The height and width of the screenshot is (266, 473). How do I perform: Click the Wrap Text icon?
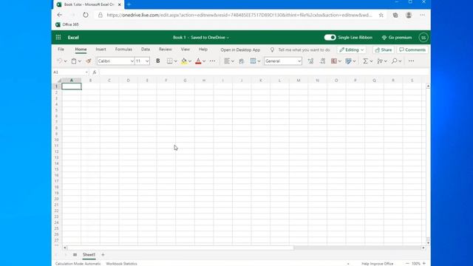tap(242, 61)
